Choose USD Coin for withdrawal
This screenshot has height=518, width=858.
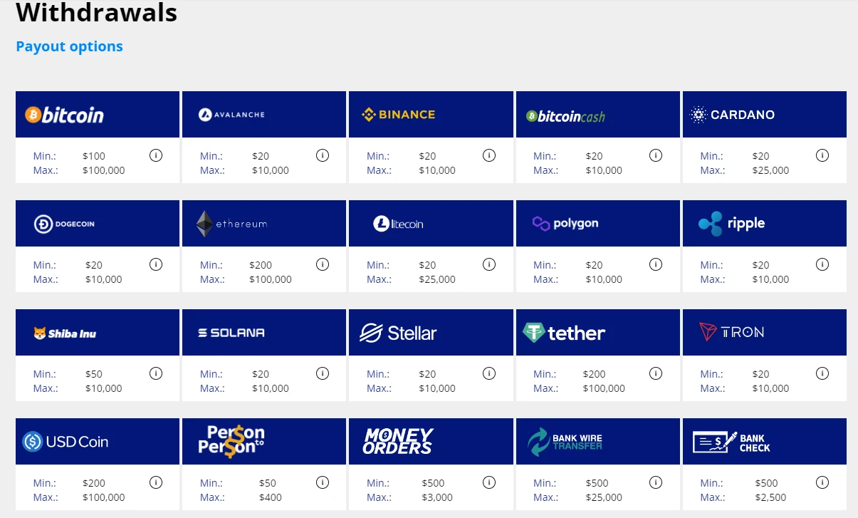click(97, 441)
